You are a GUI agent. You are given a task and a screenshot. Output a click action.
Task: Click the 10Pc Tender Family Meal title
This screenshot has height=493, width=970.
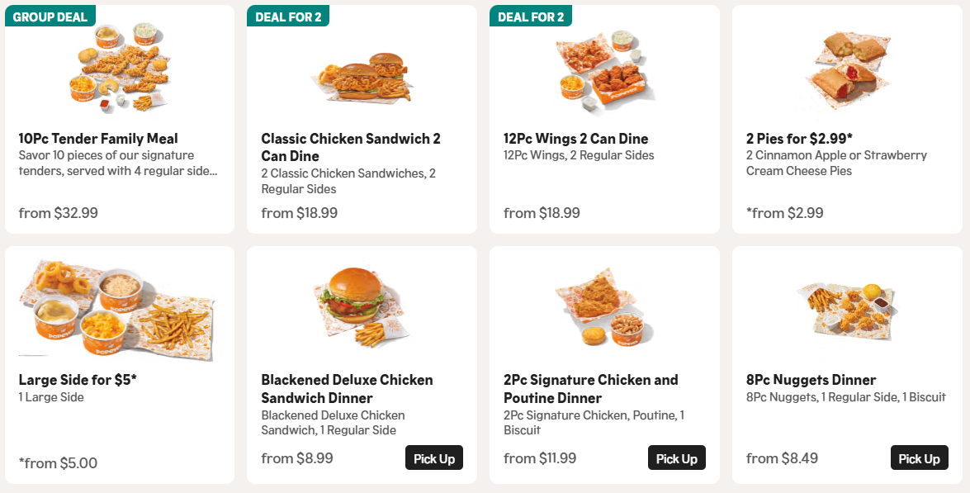click(x=98, y=139)
